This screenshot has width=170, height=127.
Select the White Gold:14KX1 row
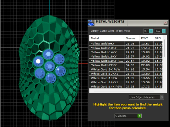[126, 82]
